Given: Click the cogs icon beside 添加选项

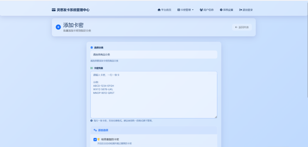Looking at the screenshot, I should coord(95,130).
